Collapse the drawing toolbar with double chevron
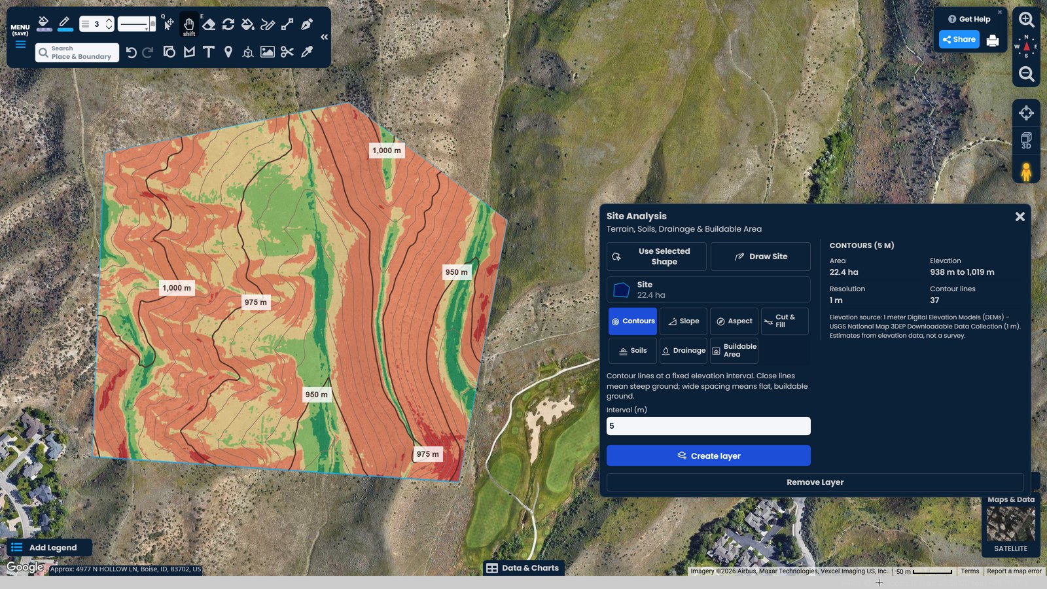This screenshot has height=589, width=1047. pyautogui.click(x=324, y=37)
